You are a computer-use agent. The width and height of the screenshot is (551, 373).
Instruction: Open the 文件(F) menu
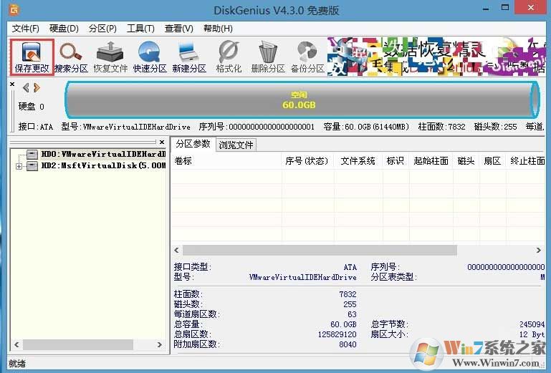click(x=25, y=29)
